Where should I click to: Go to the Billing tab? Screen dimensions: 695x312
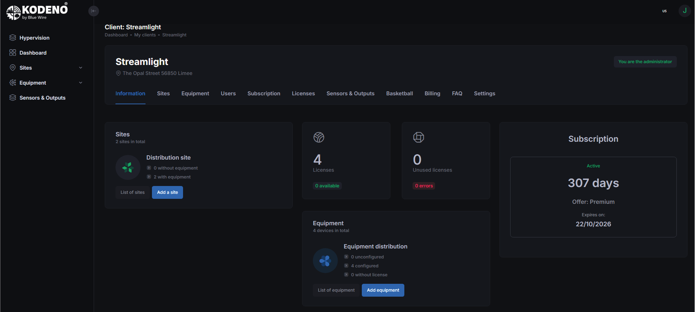point(432,94)
